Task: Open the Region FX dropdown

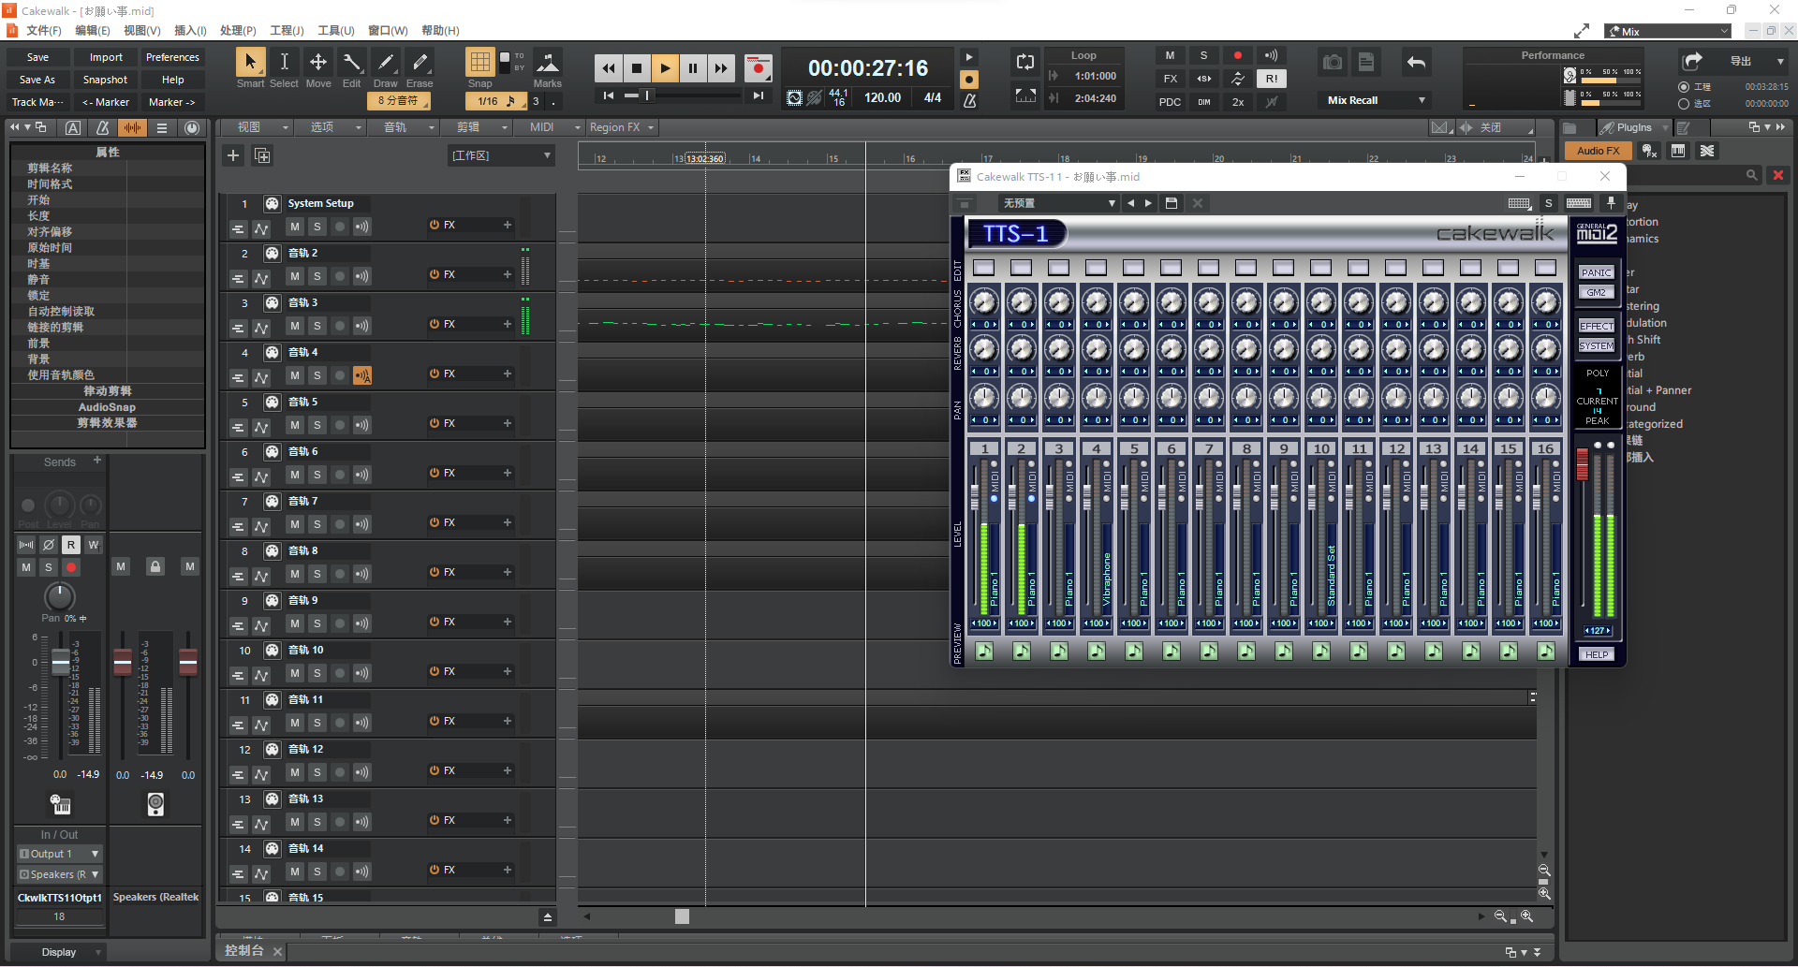Action: click(x=622, y=127)
